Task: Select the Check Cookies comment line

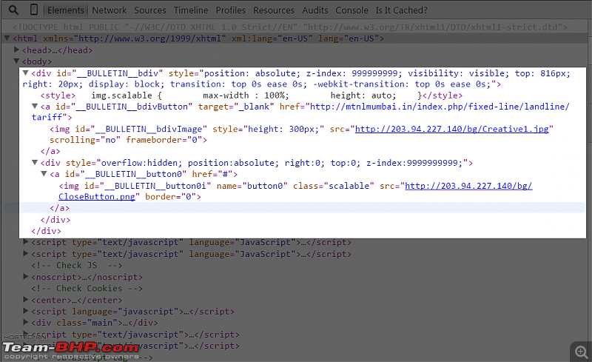Action: pos(87,288)
